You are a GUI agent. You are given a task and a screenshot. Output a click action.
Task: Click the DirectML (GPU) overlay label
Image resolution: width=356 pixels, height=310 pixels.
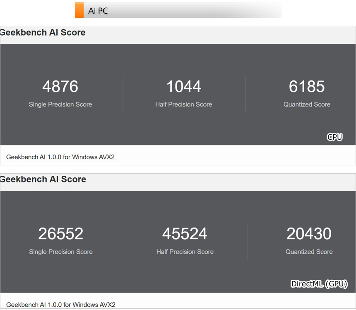tap(319, 284)
